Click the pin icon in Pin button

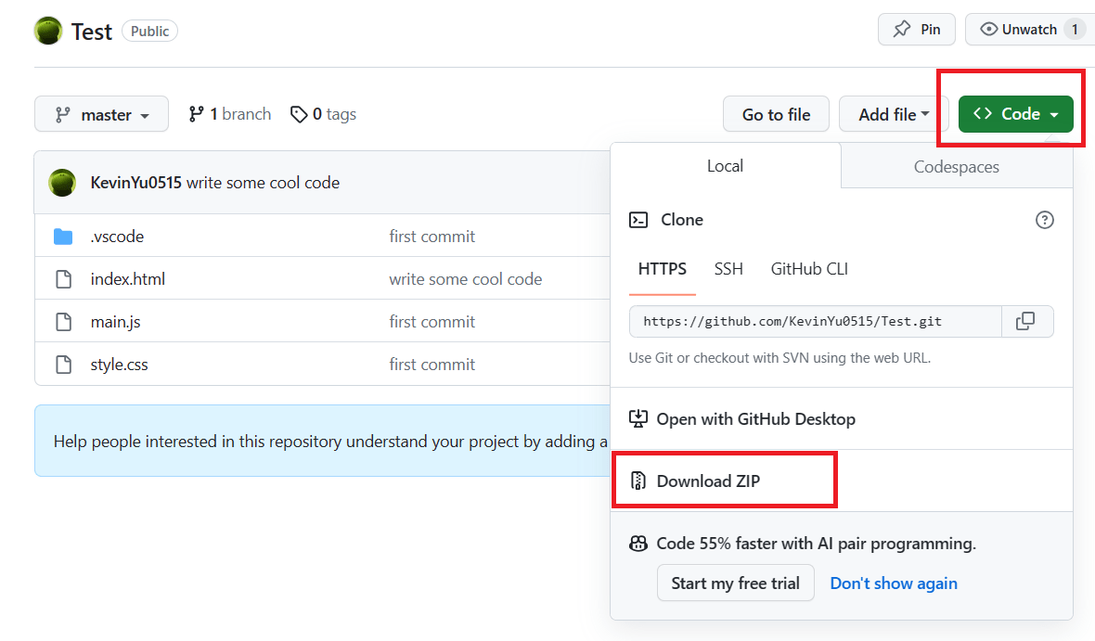(x=902, y=29)
